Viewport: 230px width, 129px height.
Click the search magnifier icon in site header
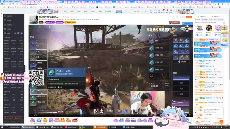tap(145, 11)
